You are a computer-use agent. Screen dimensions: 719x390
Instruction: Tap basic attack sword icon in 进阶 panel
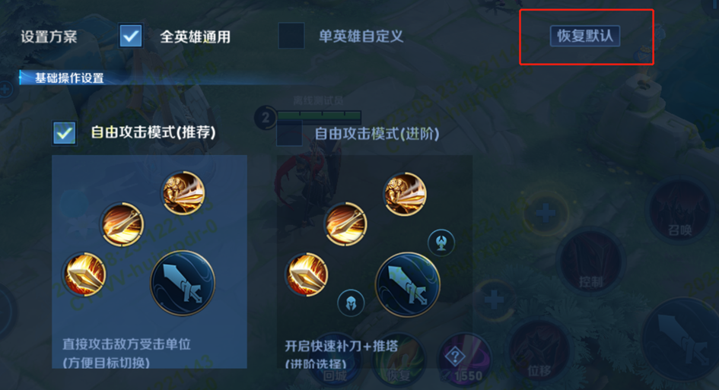[x=408, y=284]
